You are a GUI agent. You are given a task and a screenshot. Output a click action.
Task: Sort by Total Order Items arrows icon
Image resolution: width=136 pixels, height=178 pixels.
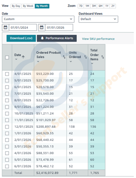click(x=103, y=57)
